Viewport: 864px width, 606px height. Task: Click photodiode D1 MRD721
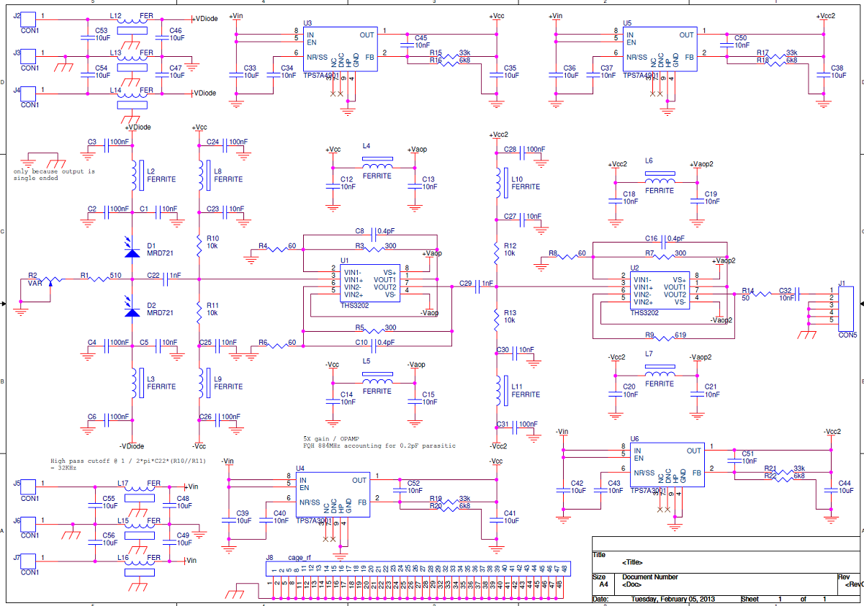(x=131, y=252)
